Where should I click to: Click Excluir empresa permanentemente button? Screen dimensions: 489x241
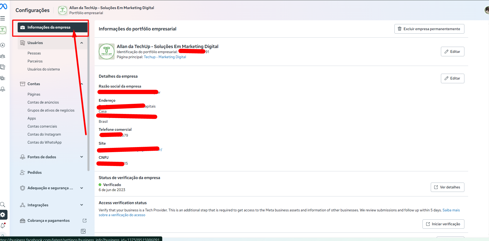click(429, 29)
